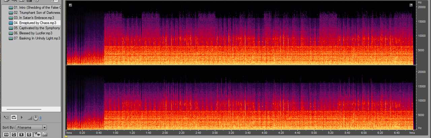Click the file list horizontal scrollbar
The height and width of the screenshot is (138, 431).
point(24,109)
